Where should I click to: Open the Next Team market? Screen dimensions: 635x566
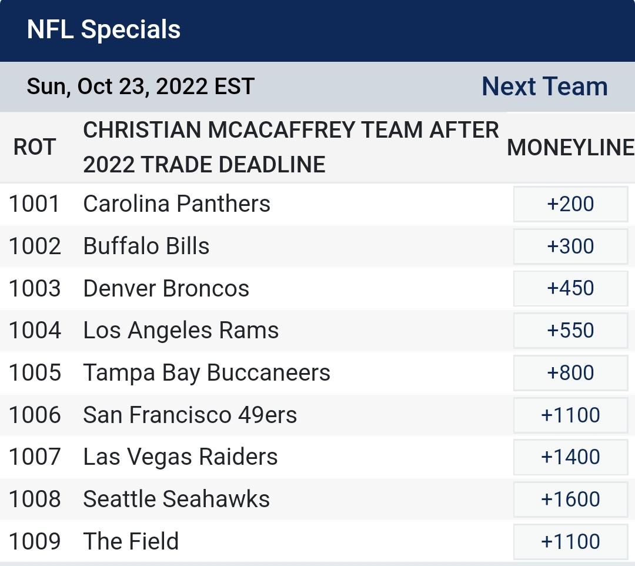[544, 86]
